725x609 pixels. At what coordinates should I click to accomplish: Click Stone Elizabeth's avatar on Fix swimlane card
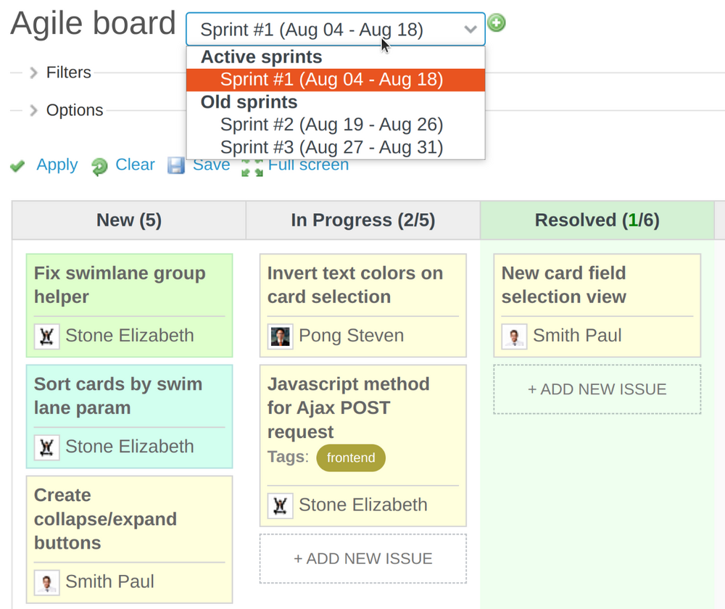[x=46, y=336]
